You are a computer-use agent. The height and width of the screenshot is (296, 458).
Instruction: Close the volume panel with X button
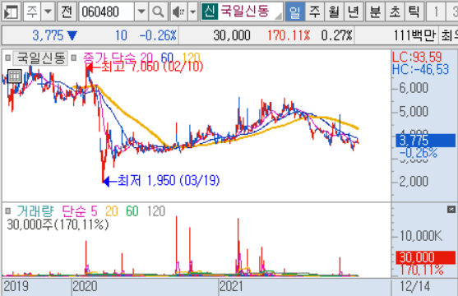[x=451, y=209]
